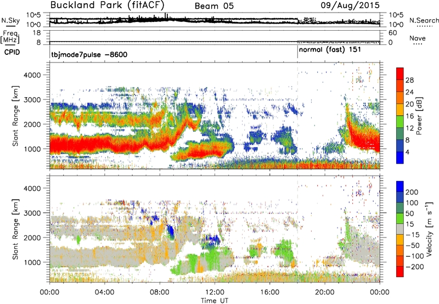Click the 'Power [dB]' color bar label
Viewport: 439px width, 304px height.
(419, 116)
